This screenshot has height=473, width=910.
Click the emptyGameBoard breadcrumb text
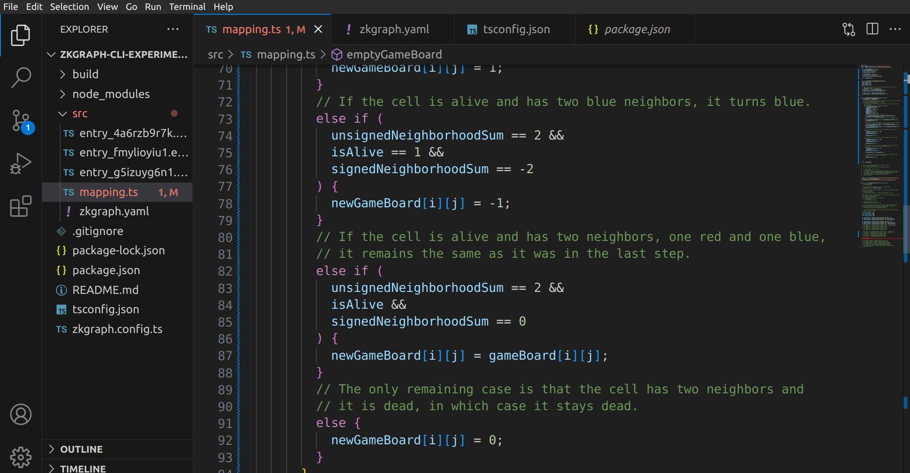tap(394, 54)
